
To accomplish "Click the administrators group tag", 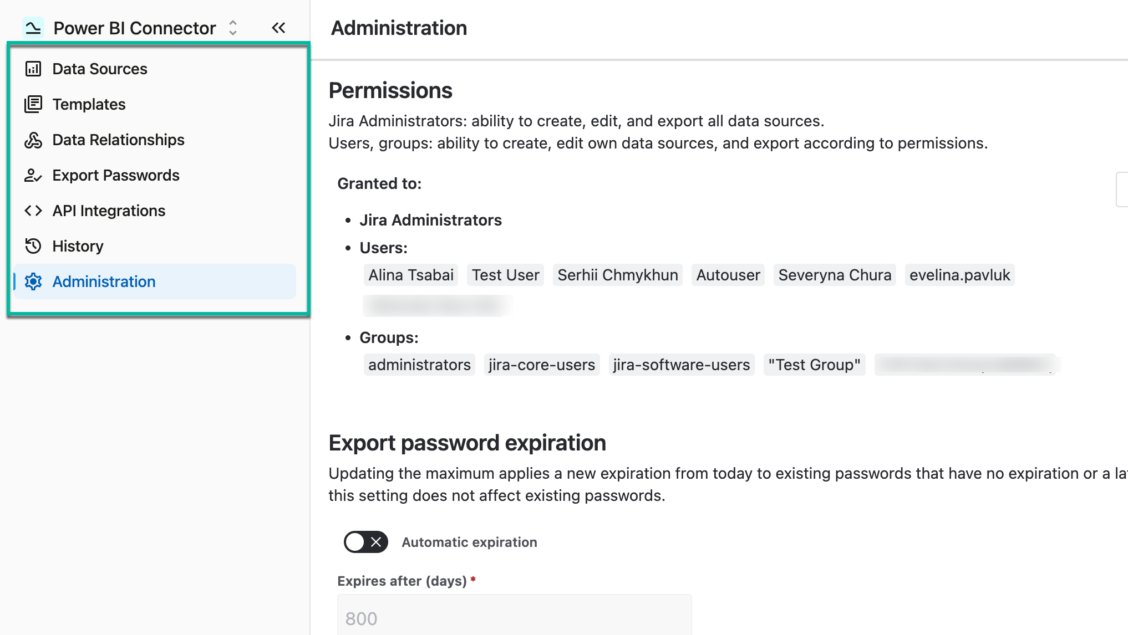I will (419, 365).
